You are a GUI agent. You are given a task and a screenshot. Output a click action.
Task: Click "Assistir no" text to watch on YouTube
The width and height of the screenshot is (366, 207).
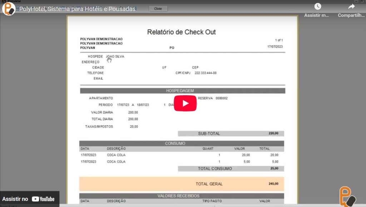(15, 199)
